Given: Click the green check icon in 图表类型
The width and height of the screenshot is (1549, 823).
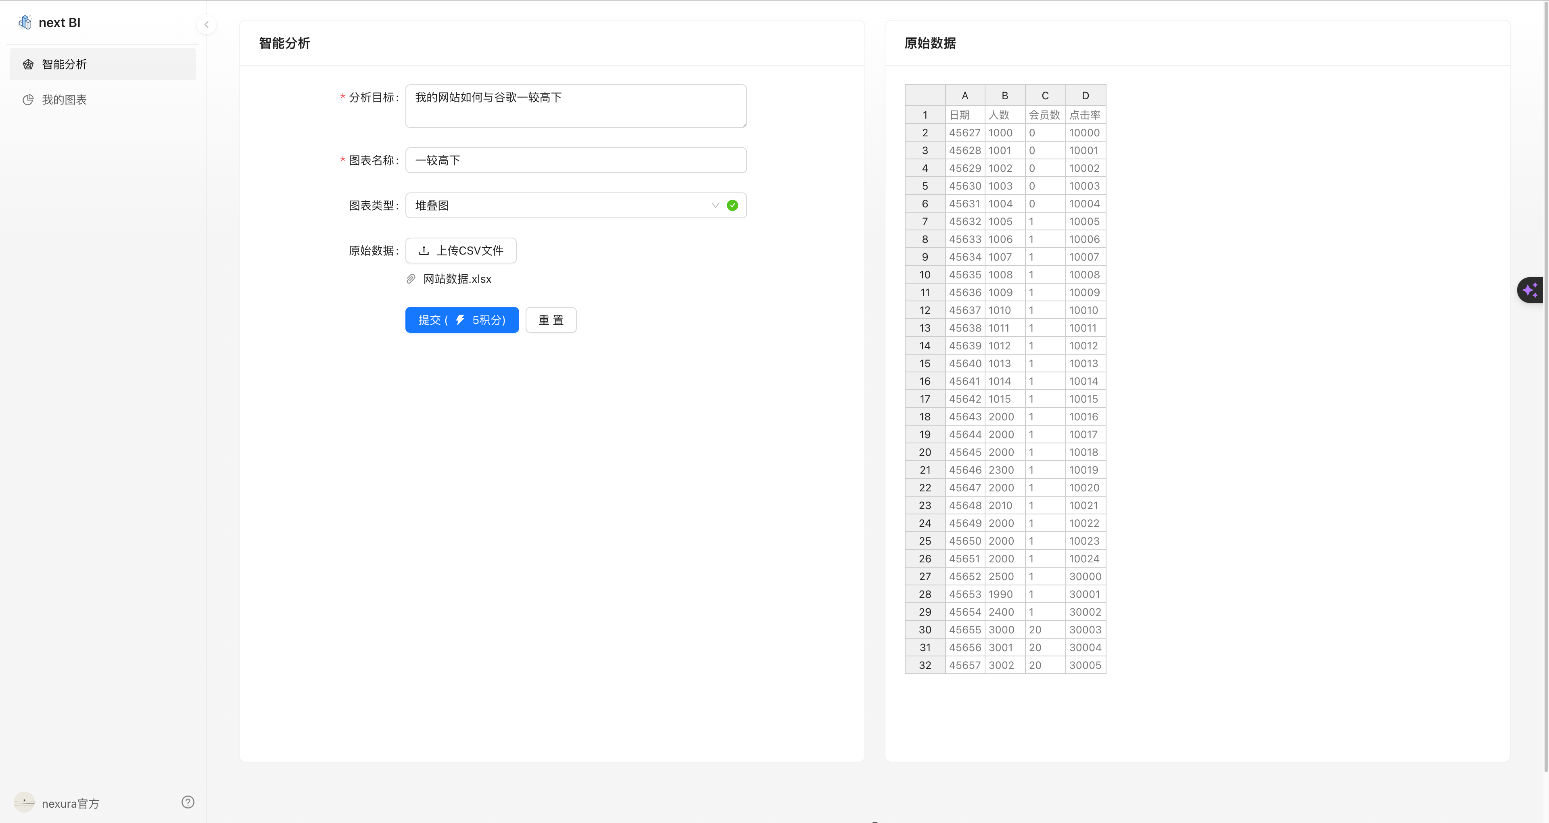Looking at the screenshot, I should click(x=733, y=206).
